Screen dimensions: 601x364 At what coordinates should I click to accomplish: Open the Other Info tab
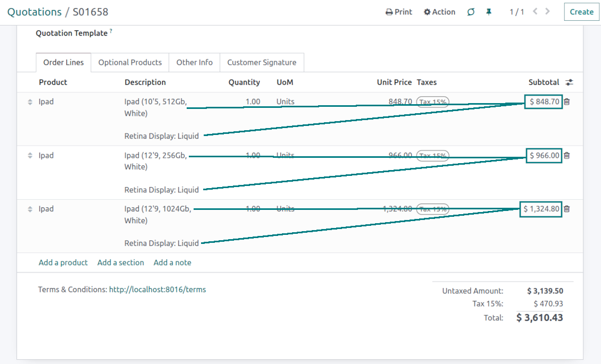click(194, 62)
